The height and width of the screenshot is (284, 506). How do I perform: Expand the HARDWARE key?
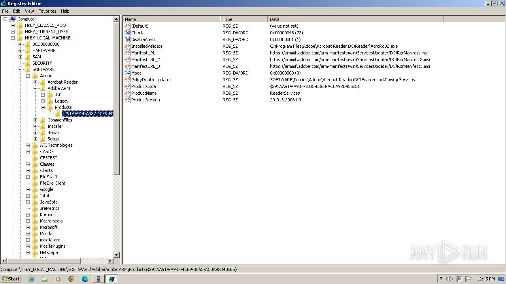(x=21, y=50)
